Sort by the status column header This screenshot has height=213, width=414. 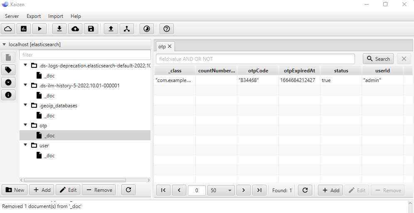click(341, 71)
